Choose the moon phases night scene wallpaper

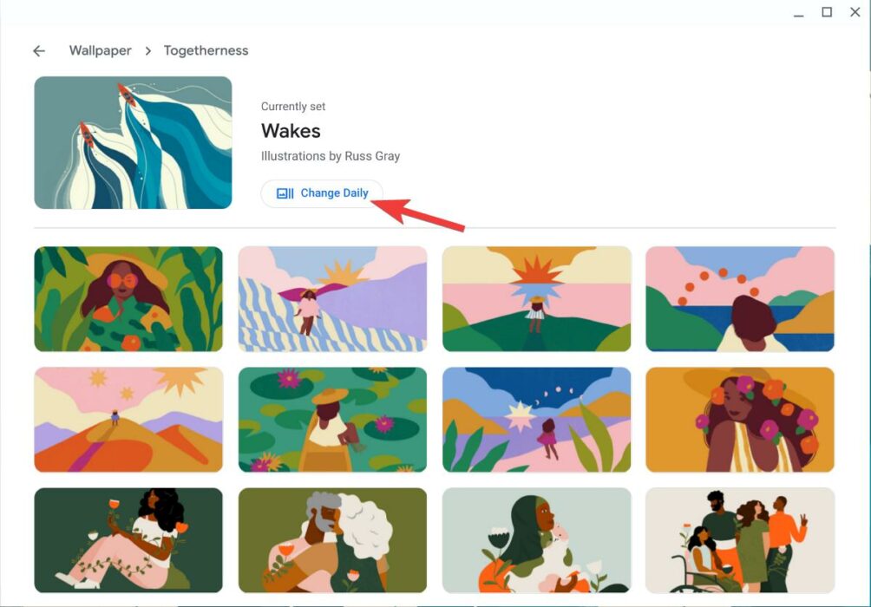coord(536,420)
